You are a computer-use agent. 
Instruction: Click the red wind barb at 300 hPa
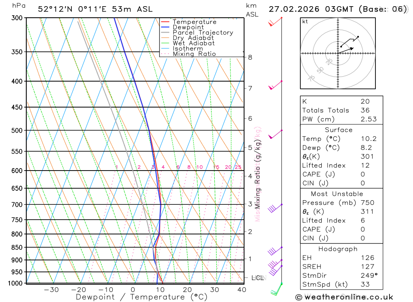coord(275,22)
